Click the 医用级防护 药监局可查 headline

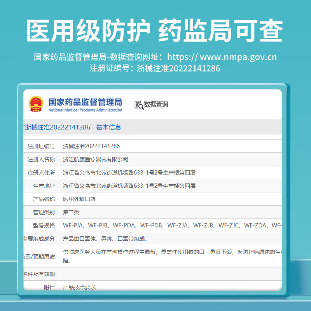tap(155, 30)
